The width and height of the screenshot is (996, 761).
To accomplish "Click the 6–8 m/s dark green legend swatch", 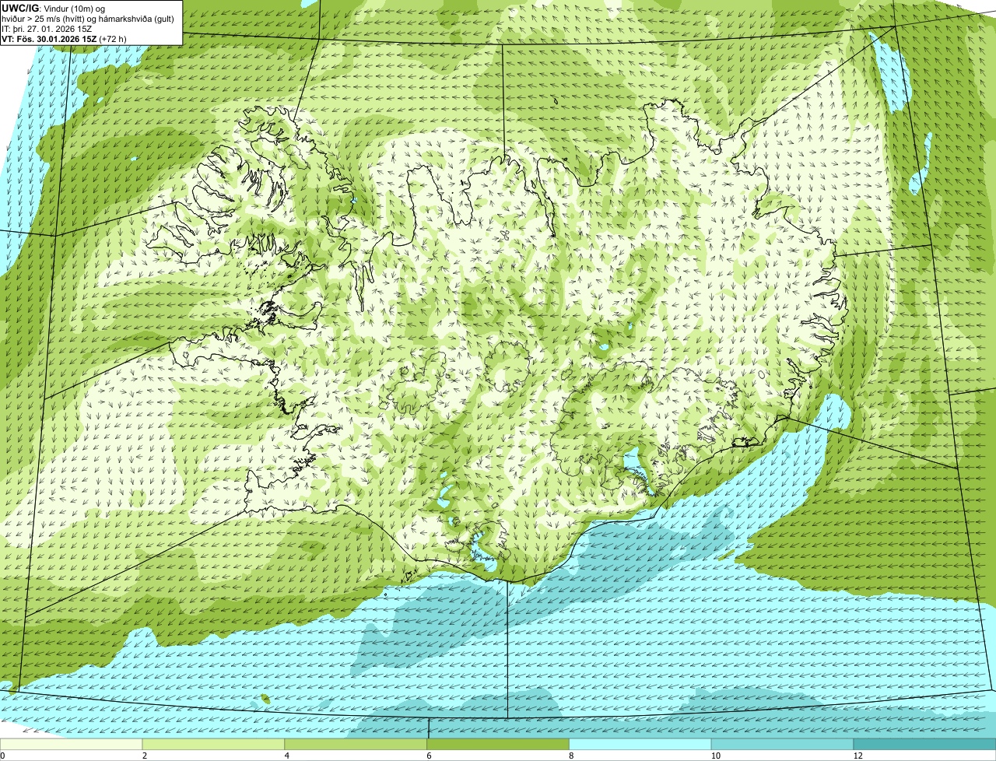I will 499,745.
